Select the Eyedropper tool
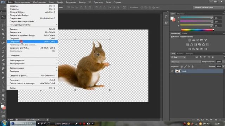 pos(3,38)
